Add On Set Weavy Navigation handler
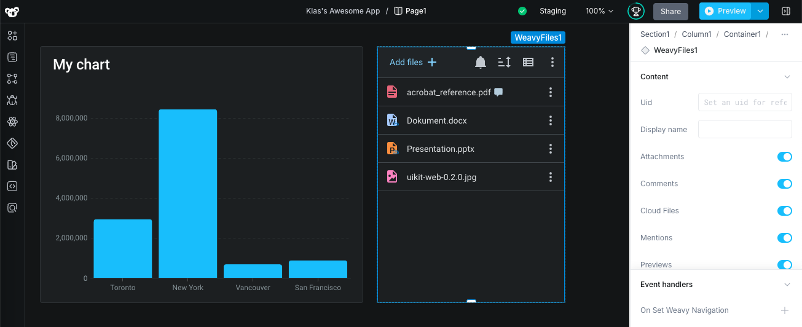 coord(785,310)
